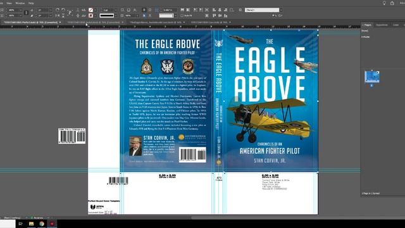
Task: Open the rotation angle dropdown
Action: click(x=51, y=10)
